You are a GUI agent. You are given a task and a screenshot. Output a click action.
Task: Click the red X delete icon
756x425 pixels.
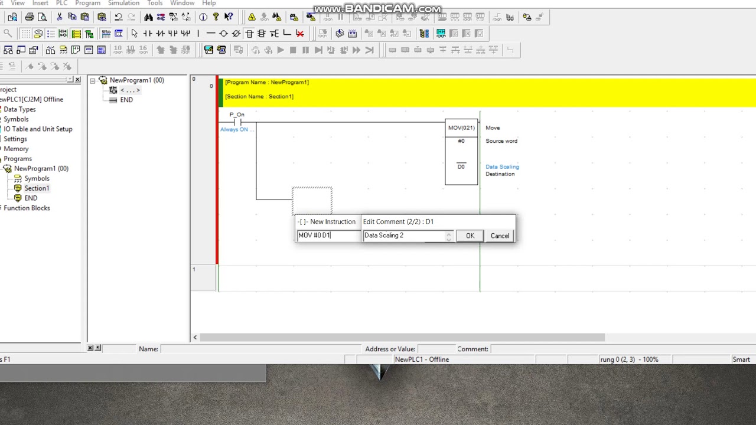[300, 34]
